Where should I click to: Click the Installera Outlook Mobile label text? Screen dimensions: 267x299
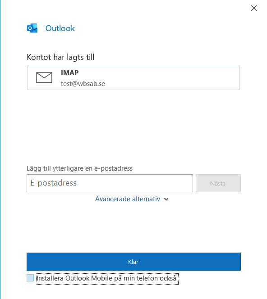pos(106,278)
